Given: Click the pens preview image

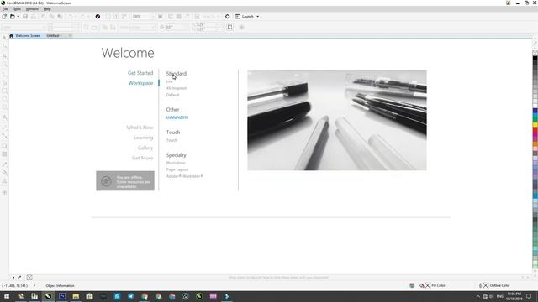Looking at the screenshot, I should pyautogui.click(x=337, y=120).
